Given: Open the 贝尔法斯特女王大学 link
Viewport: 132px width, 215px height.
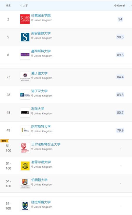Looking at the screenshot, I should [46, 144].
